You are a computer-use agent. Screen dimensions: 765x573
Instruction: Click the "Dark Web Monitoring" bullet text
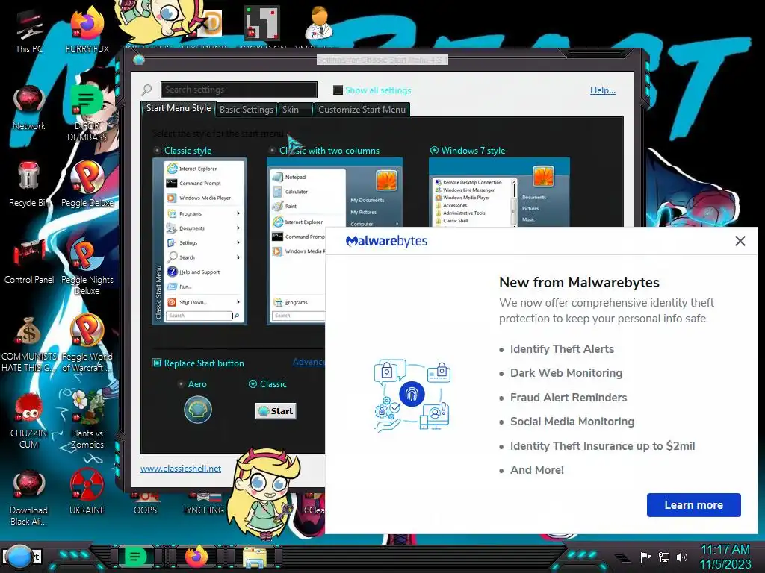pos(566,373)
